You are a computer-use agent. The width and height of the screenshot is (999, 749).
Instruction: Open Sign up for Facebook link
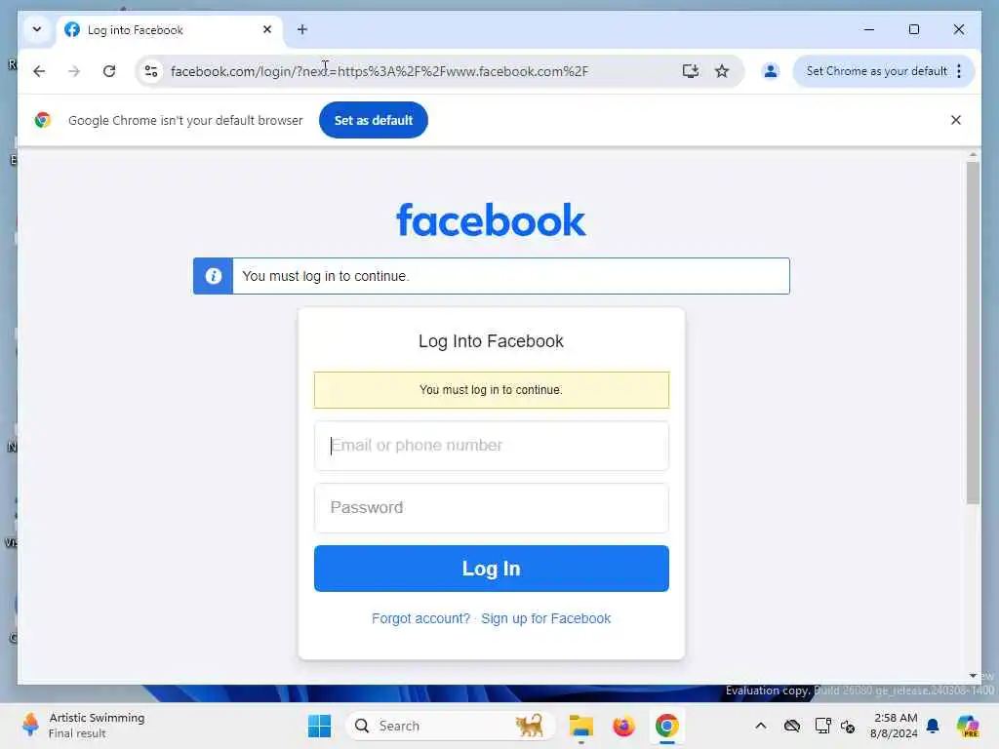[x=546, y=618]
